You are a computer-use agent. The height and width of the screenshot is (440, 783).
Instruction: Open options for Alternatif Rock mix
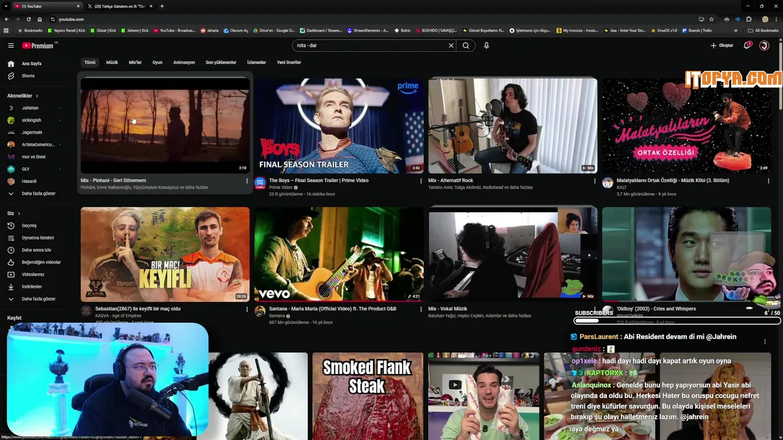click(594, 181)
